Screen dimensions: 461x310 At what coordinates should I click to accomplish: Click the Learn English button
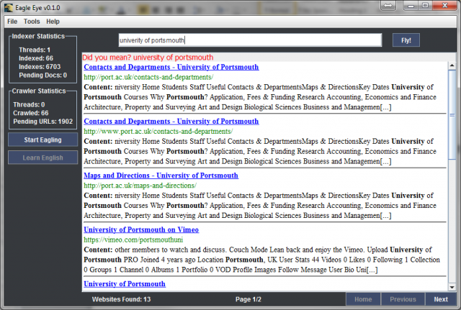[x=43, y=158]
